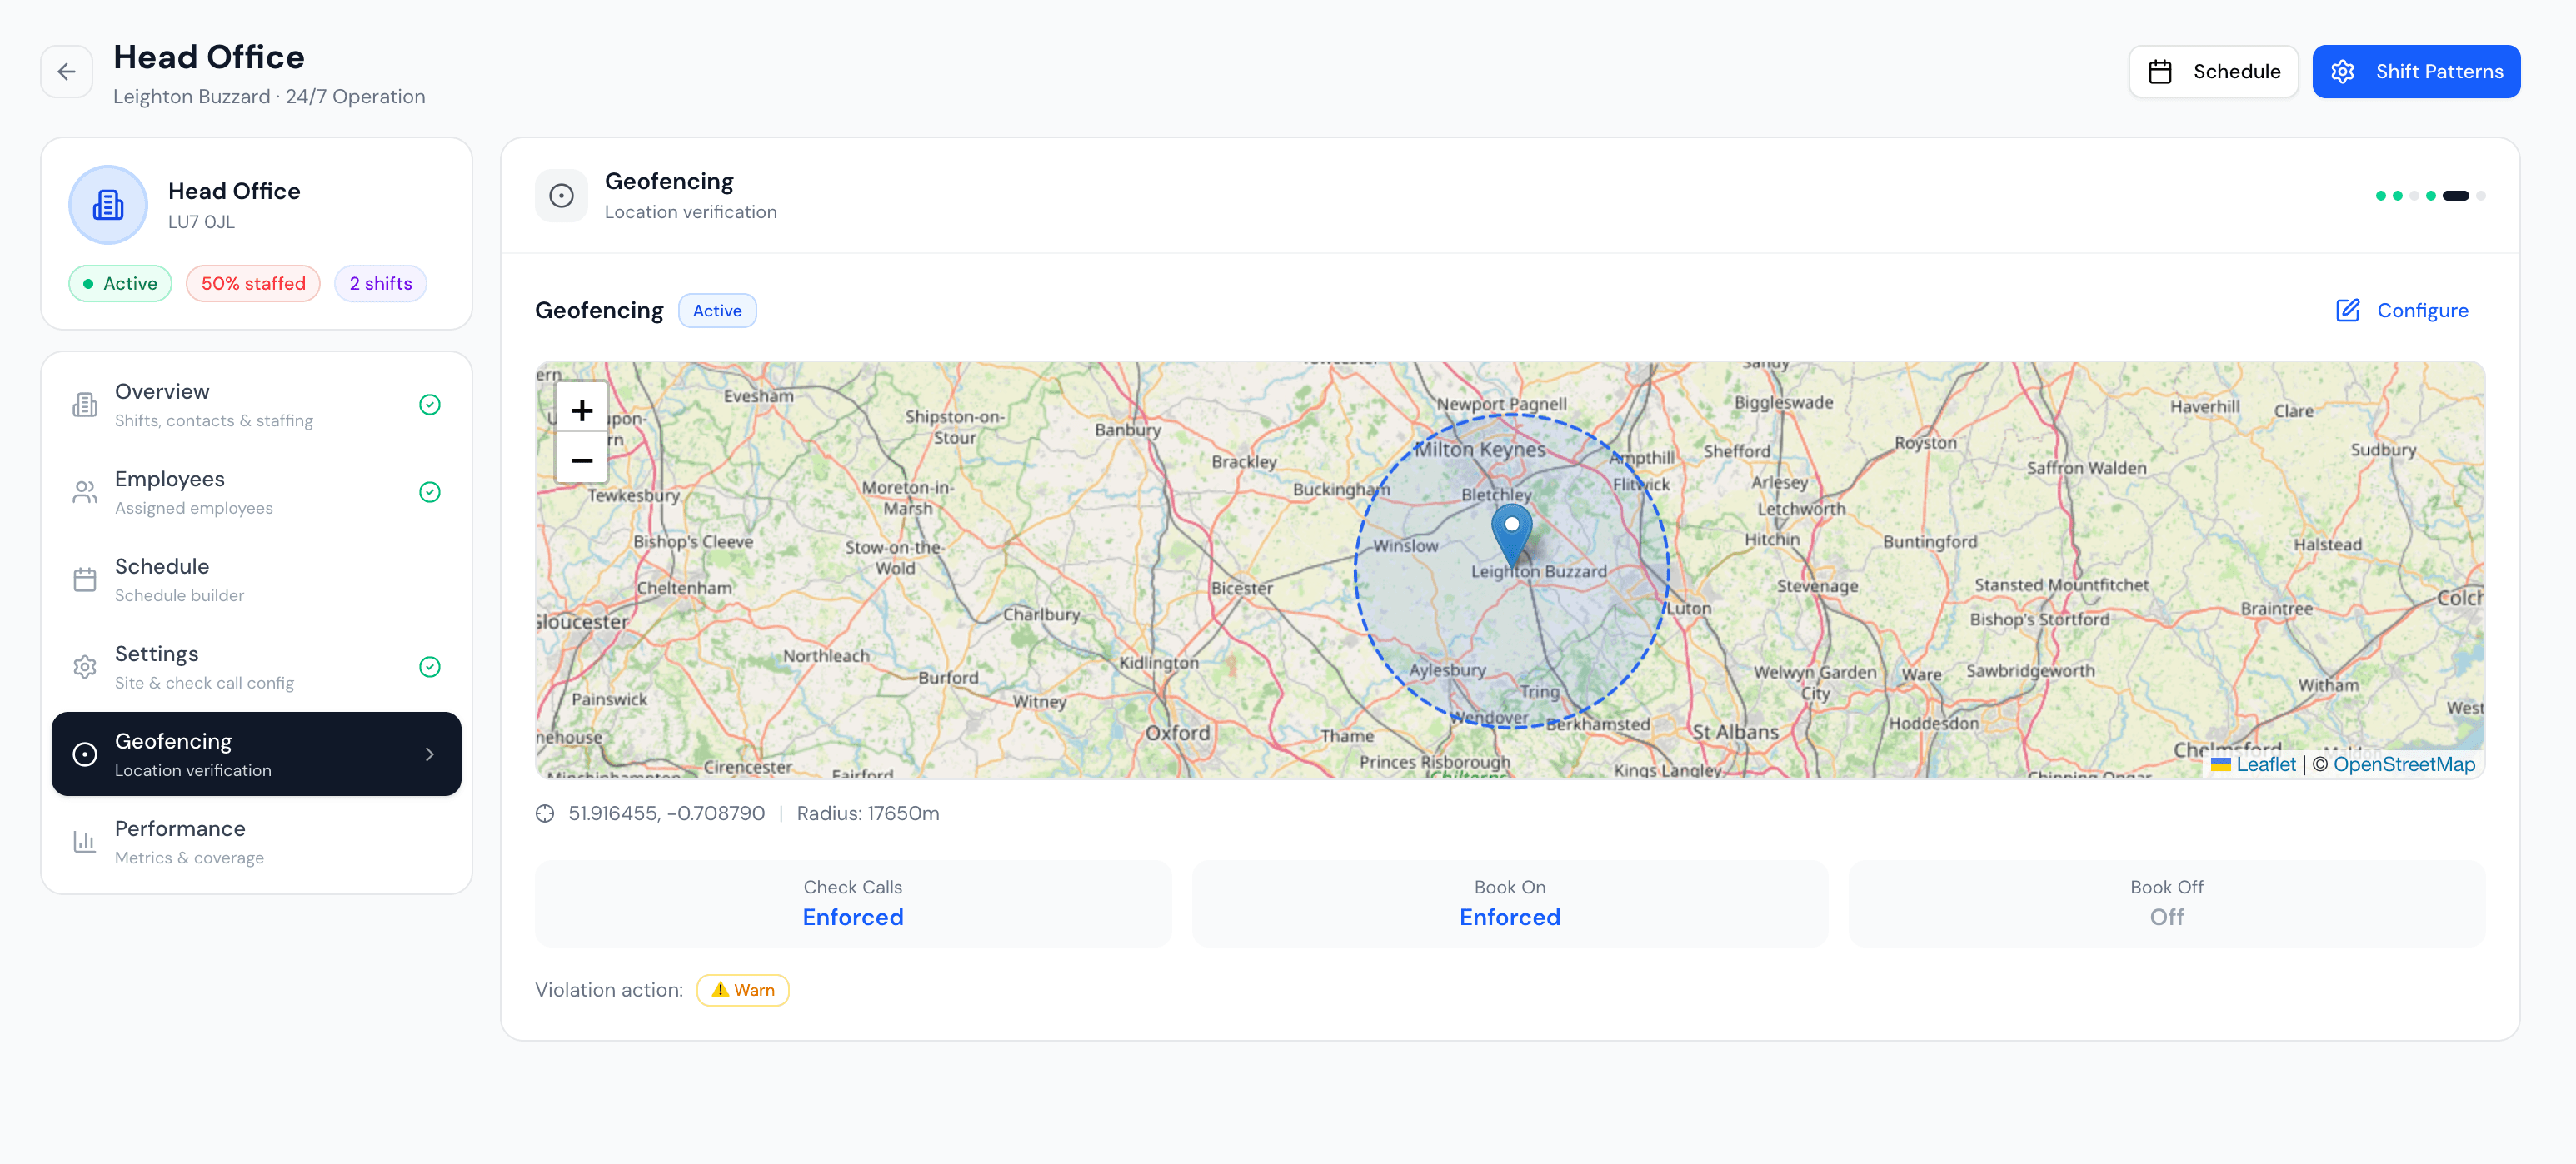Open the Employees section

point(256,493)
